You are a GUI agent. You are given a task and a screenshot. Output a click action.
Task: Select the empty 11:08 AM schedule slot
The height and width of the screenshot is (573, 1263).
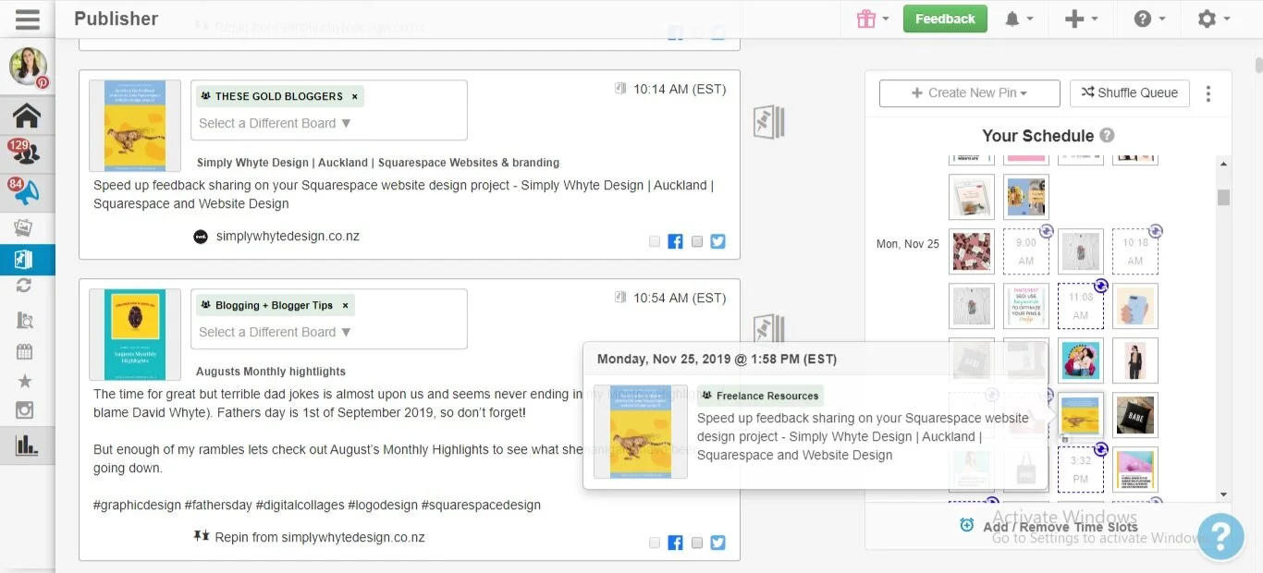[1081, 306]
